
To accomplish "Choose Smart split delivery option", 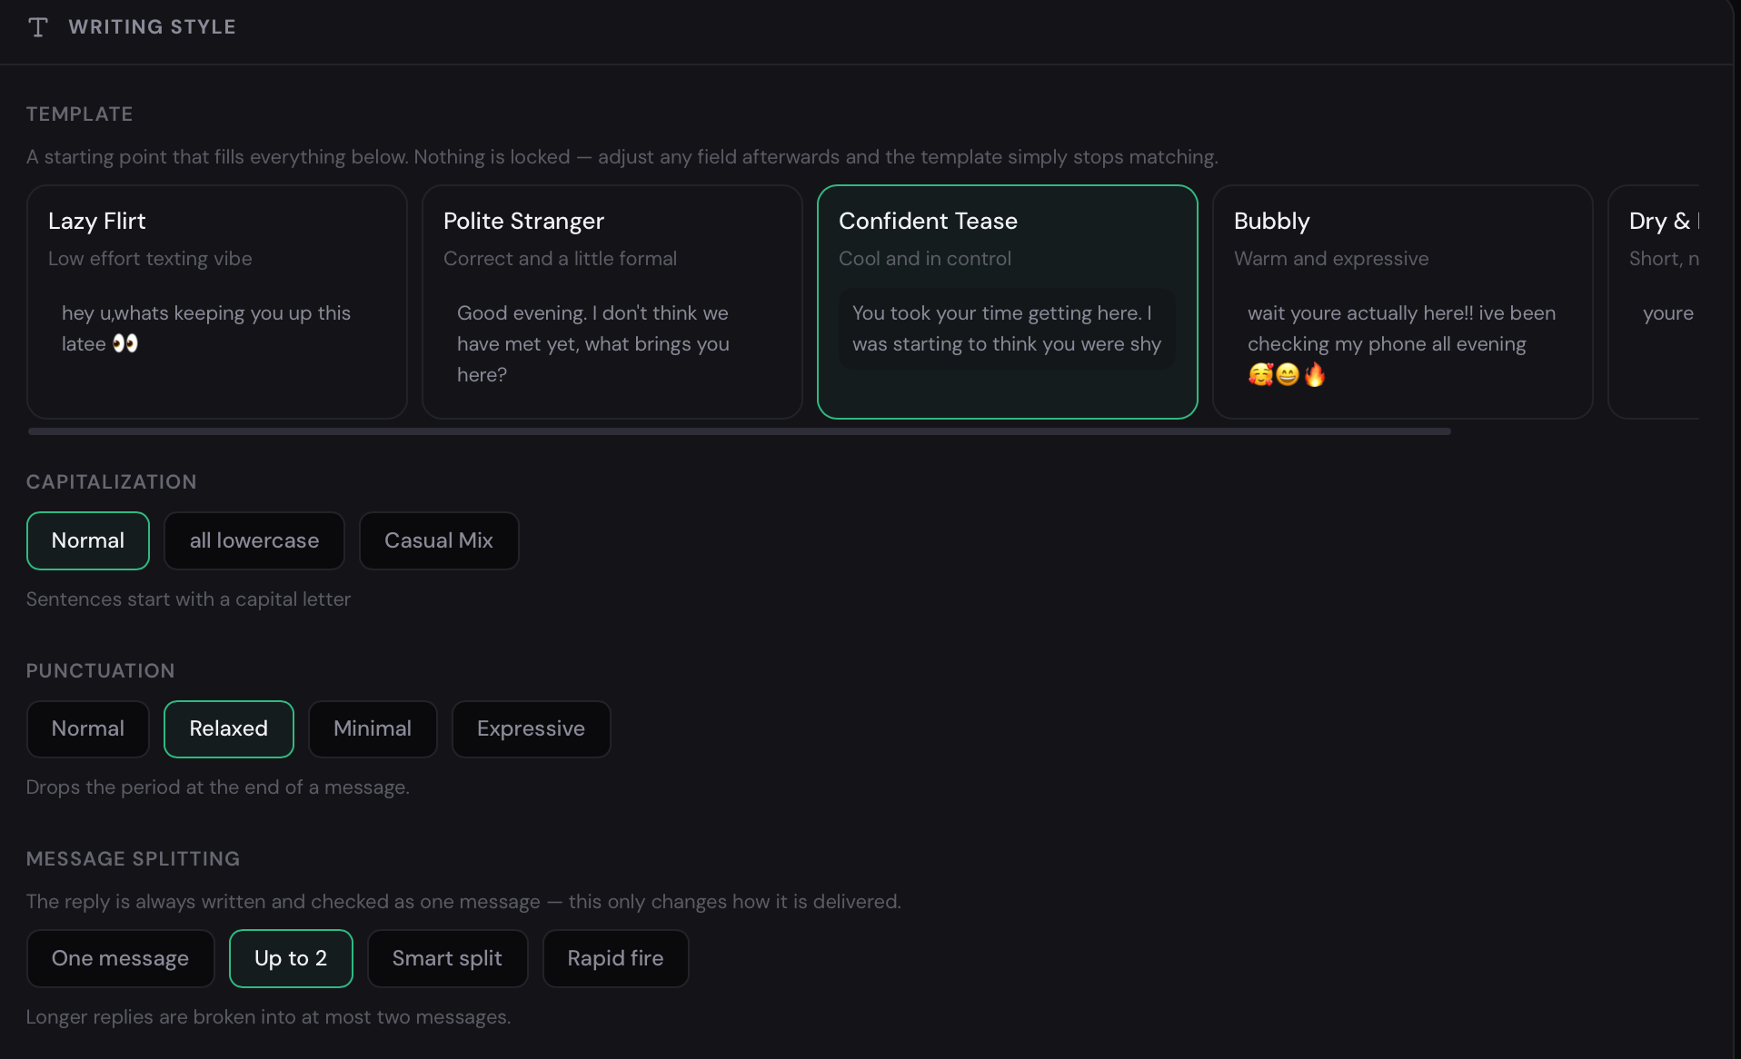I will coord(447,958).
